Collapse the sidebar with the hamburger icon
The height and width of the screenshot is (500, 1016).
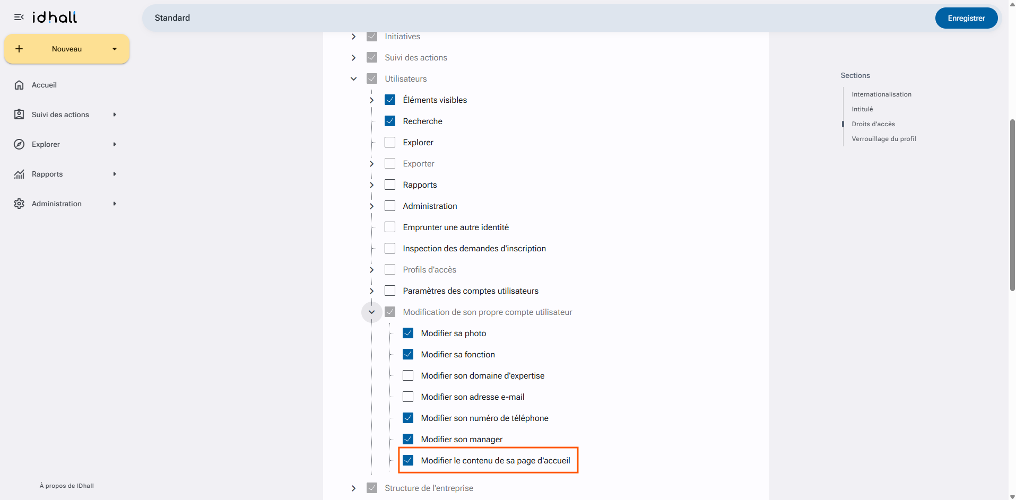(x=19, y=17)
